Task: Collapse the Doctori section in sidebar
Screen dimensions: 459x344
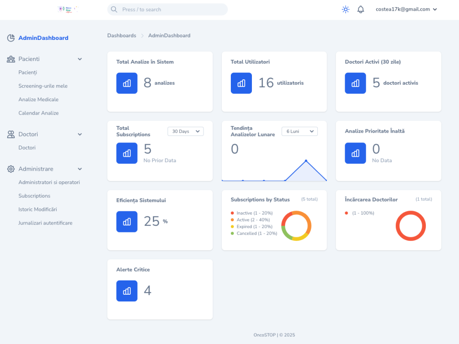Action: point(80,134)
